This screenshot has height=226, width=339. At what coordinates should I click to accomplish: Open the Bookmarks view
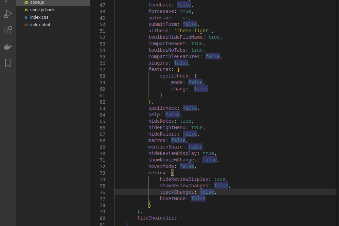tap(7, 63)
